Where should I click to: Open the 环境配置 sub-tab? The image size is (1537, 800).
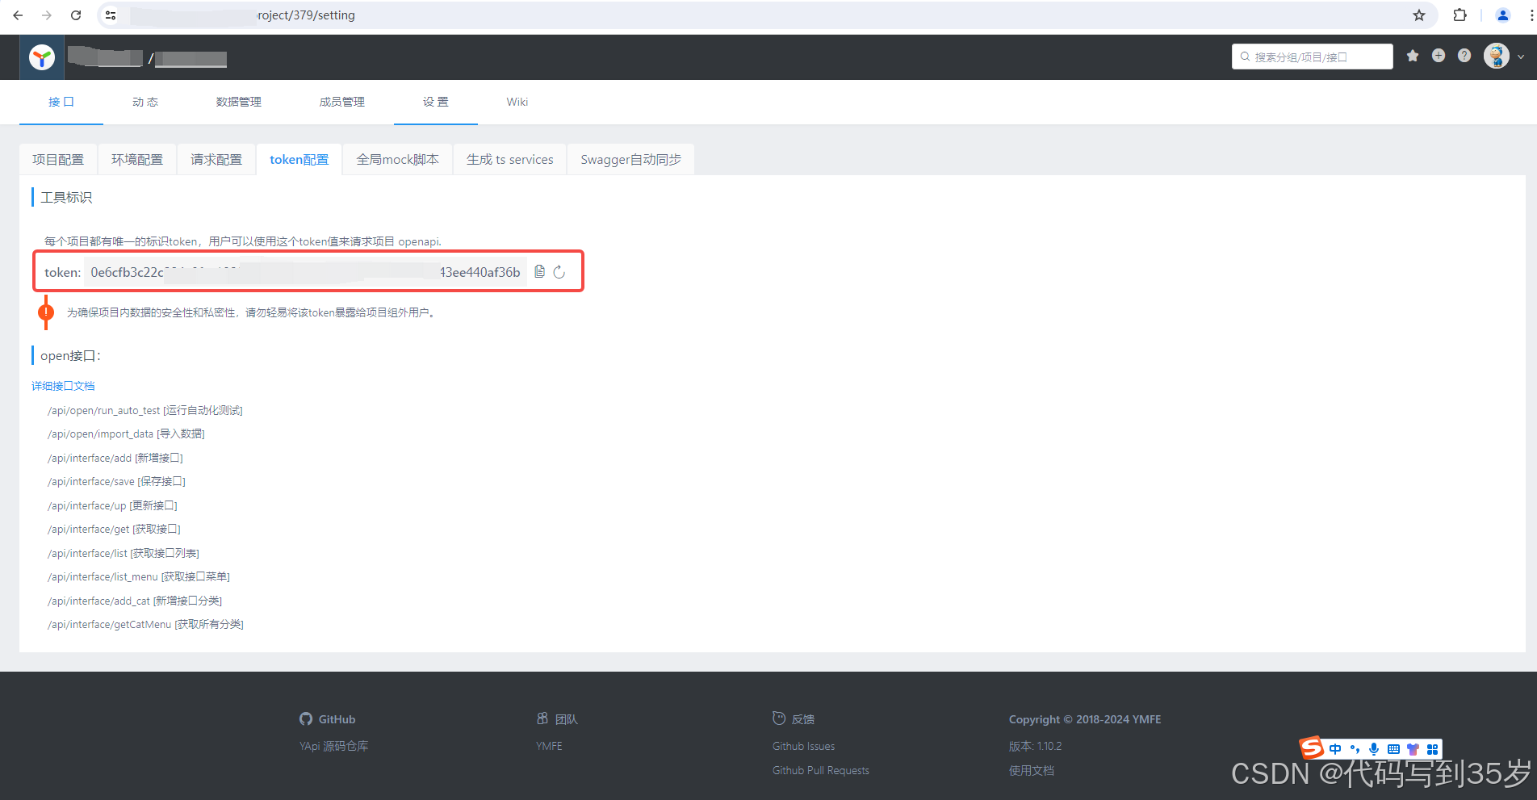[x=137, y=160]
